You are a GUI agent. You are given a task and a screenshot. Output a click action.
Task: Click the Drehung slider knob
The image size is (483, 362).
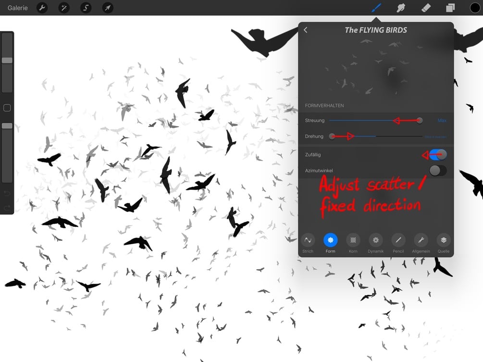pos(332,137)
